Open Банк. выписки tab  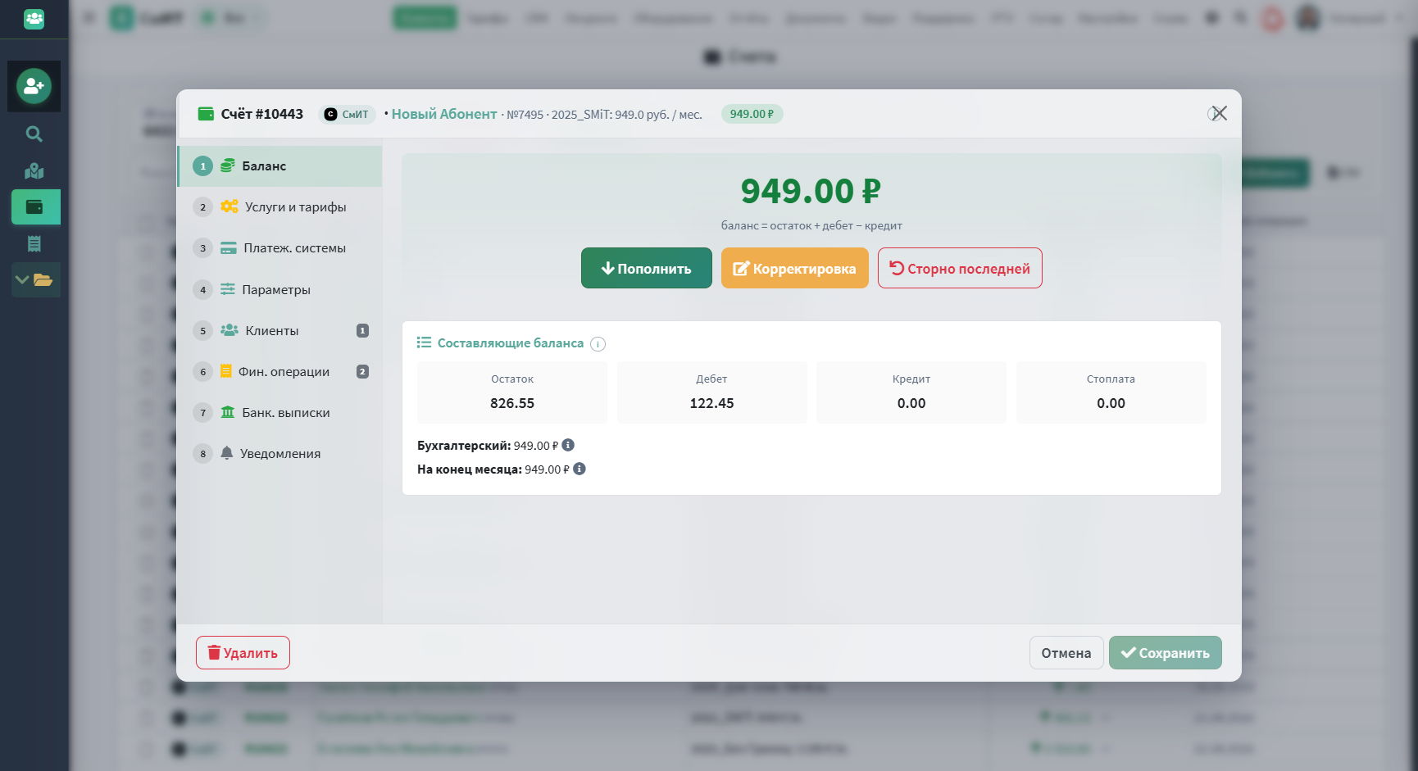280,412
